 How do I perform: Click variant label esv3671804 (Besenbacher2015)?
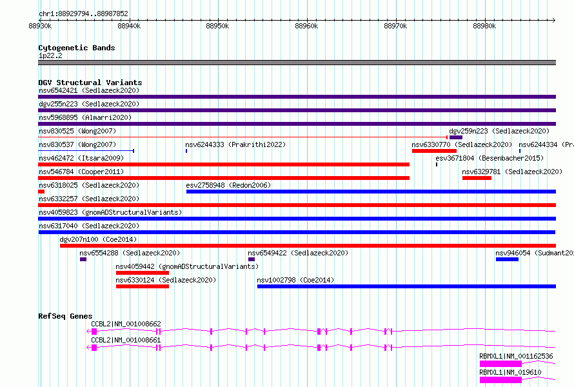[x=490, y=158]
